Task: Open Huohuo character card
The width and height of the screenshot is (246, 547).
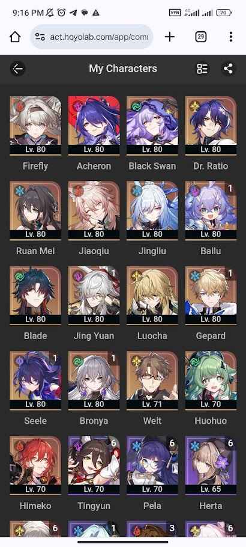Action: tap(211, 380)
